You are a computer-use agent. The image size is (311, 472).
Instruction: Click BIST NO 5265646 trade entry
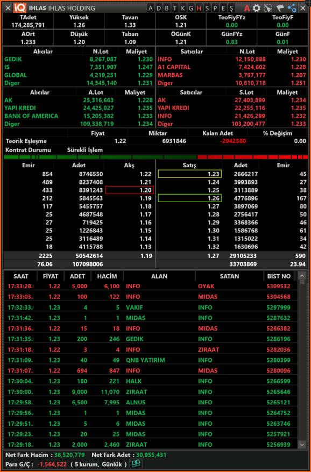point(279,392)
